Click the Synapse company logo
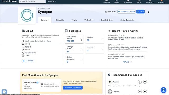 tap(27, 15)
